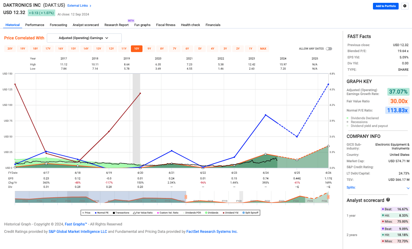This screenshot has height=249, width=412.
Task: Click the Blended P/E value 19.64 x
Action: [403, 51]
